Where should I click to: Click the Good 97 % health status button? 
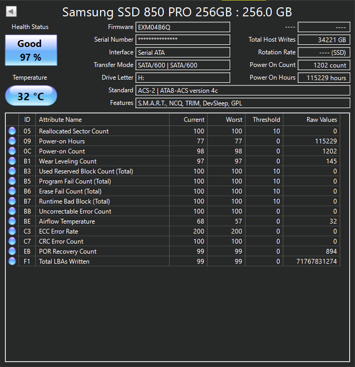[31, 50]
